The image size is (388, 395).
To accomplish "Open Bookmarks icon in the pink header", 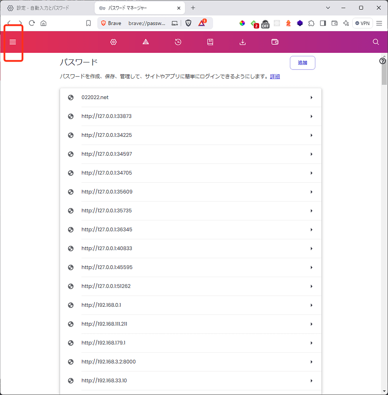I will click(210, 42).
